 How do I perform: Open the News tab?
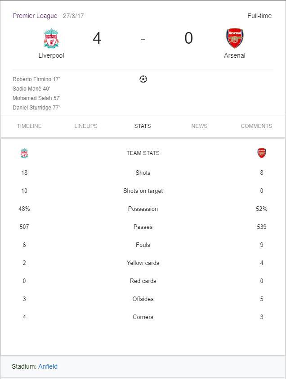[x=199, y=126]
